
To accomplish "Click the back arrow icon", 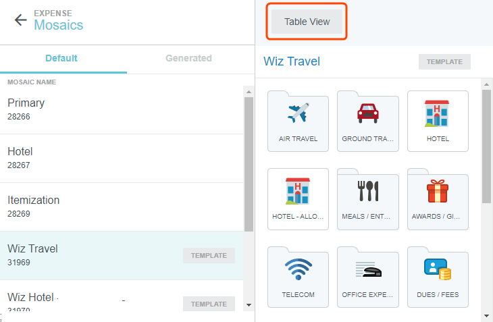I will (21, 20).
